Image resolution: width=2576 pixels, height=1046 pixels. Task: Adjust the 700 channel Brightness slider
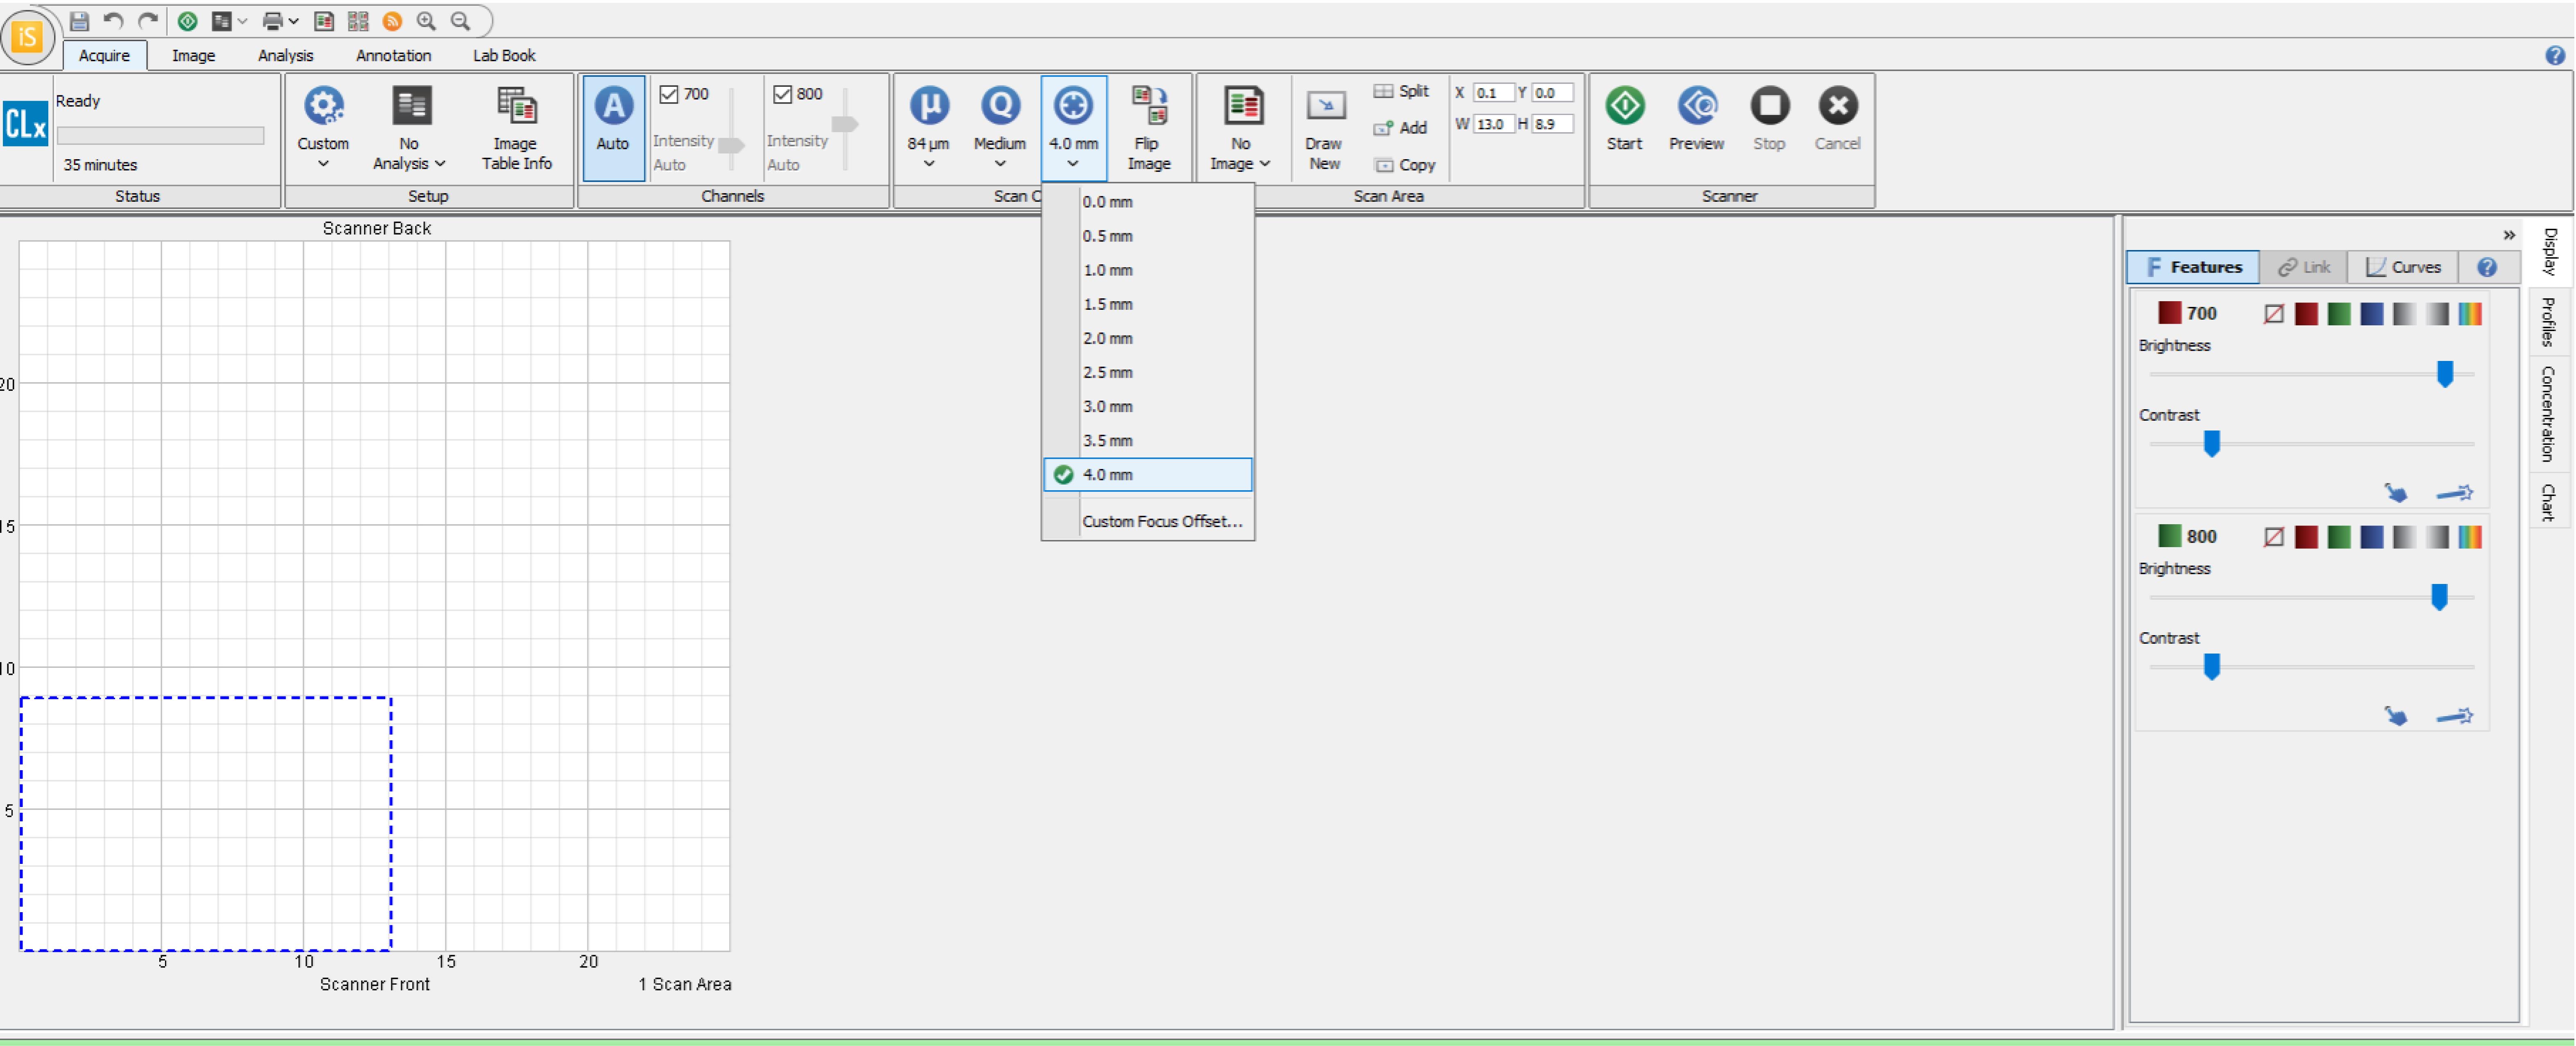pyautogui.click(x=2444, y=374)
